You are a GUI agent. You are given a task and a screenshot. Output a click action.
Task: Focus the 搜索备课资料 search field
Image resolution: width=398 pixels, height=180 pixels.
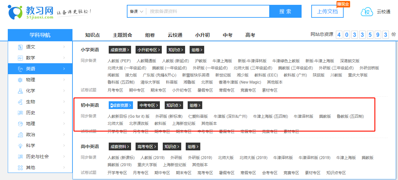tap(208, 11)
